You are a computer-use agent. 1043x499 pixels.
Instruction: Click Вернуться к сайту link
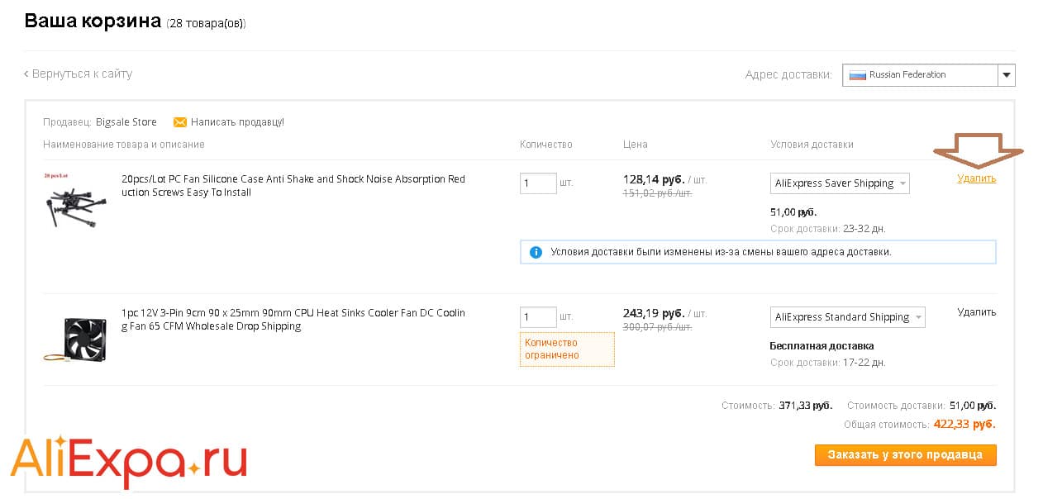pyautogui.click(x=78, y=74)
